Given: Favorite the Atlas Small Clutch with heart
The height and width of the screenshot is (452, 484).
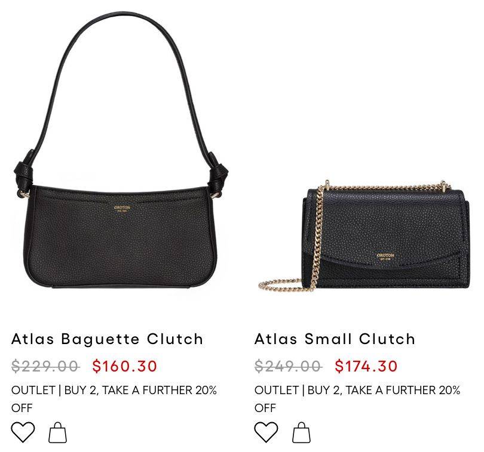Looking at the screenshot, I should pyautogui.click(x=266, y=432).
